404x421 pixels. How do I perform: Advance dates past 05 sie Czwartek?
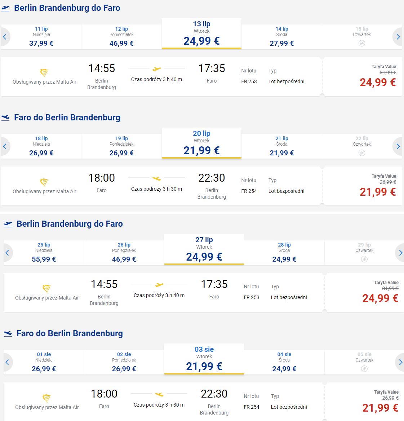point(400,362)
